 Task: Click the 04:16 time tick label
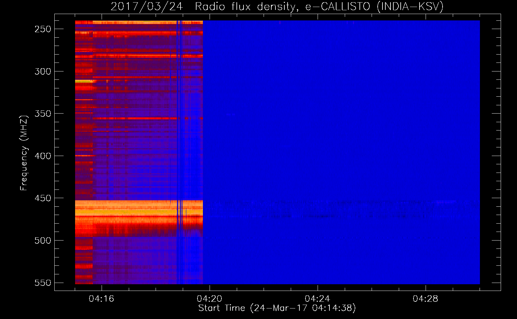[102, 299]
